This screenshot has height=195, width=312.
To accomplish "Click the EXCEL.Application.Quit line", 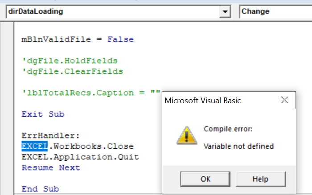I will (80, 157).
